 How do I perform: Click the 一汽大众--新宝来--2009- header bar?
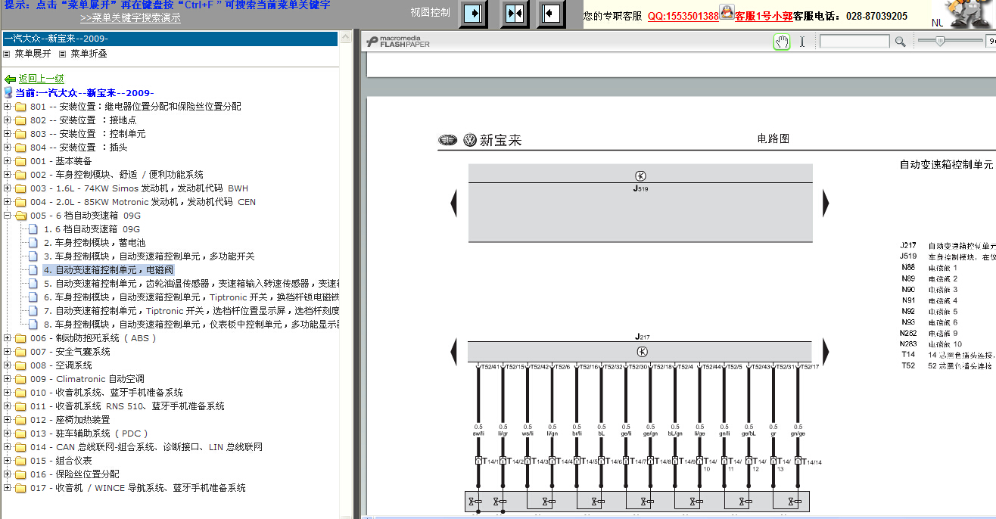point(170,39)
